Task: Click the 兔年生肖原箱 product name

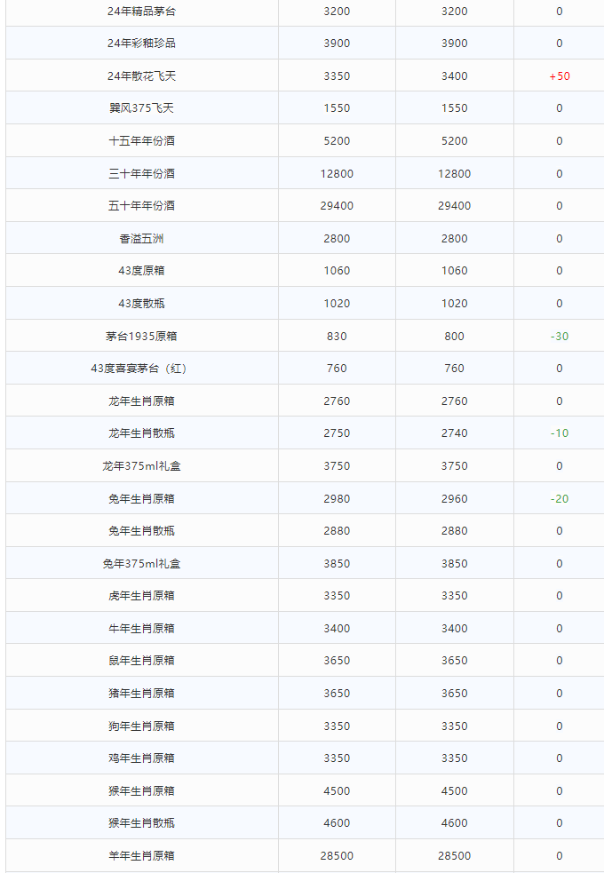Action: click(141, 499)
